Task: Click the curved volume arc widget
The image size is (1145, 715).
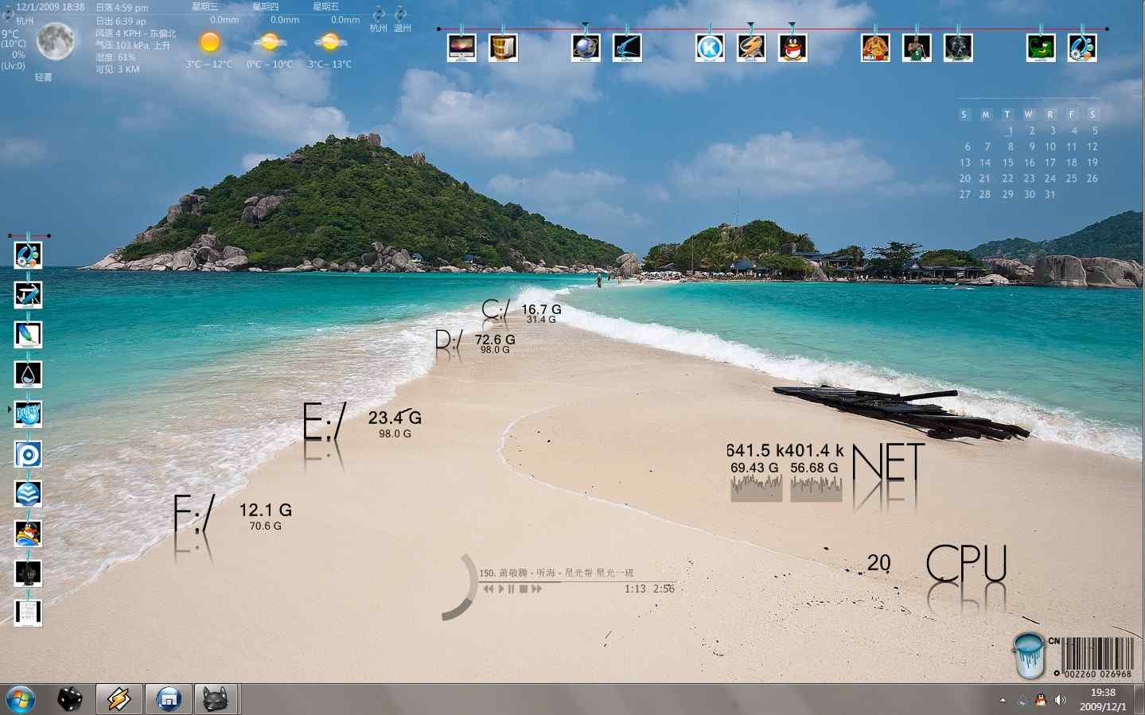Action: (x=462, y=587)
